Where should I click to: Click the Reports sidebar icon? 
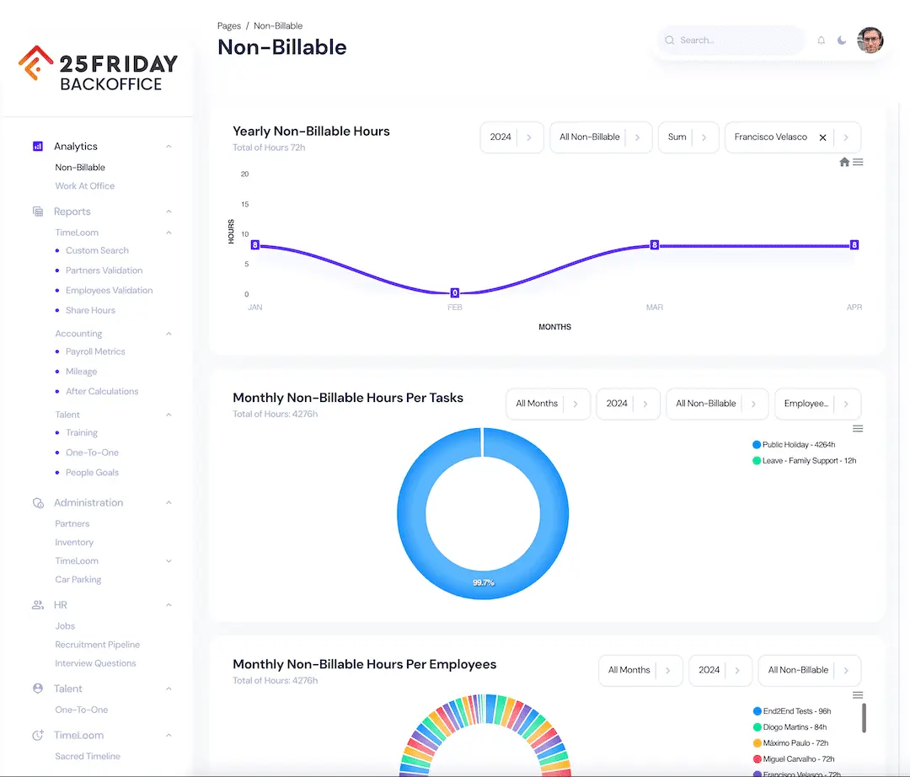pos(38,212)
